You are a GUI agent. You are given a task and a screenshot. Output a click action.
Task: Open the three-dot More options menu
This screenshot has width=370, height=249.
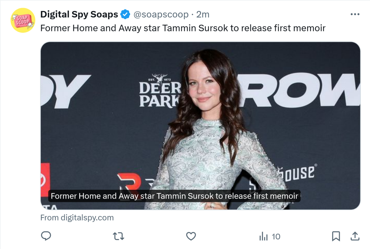pyautogui.click(x=354, y=14)
